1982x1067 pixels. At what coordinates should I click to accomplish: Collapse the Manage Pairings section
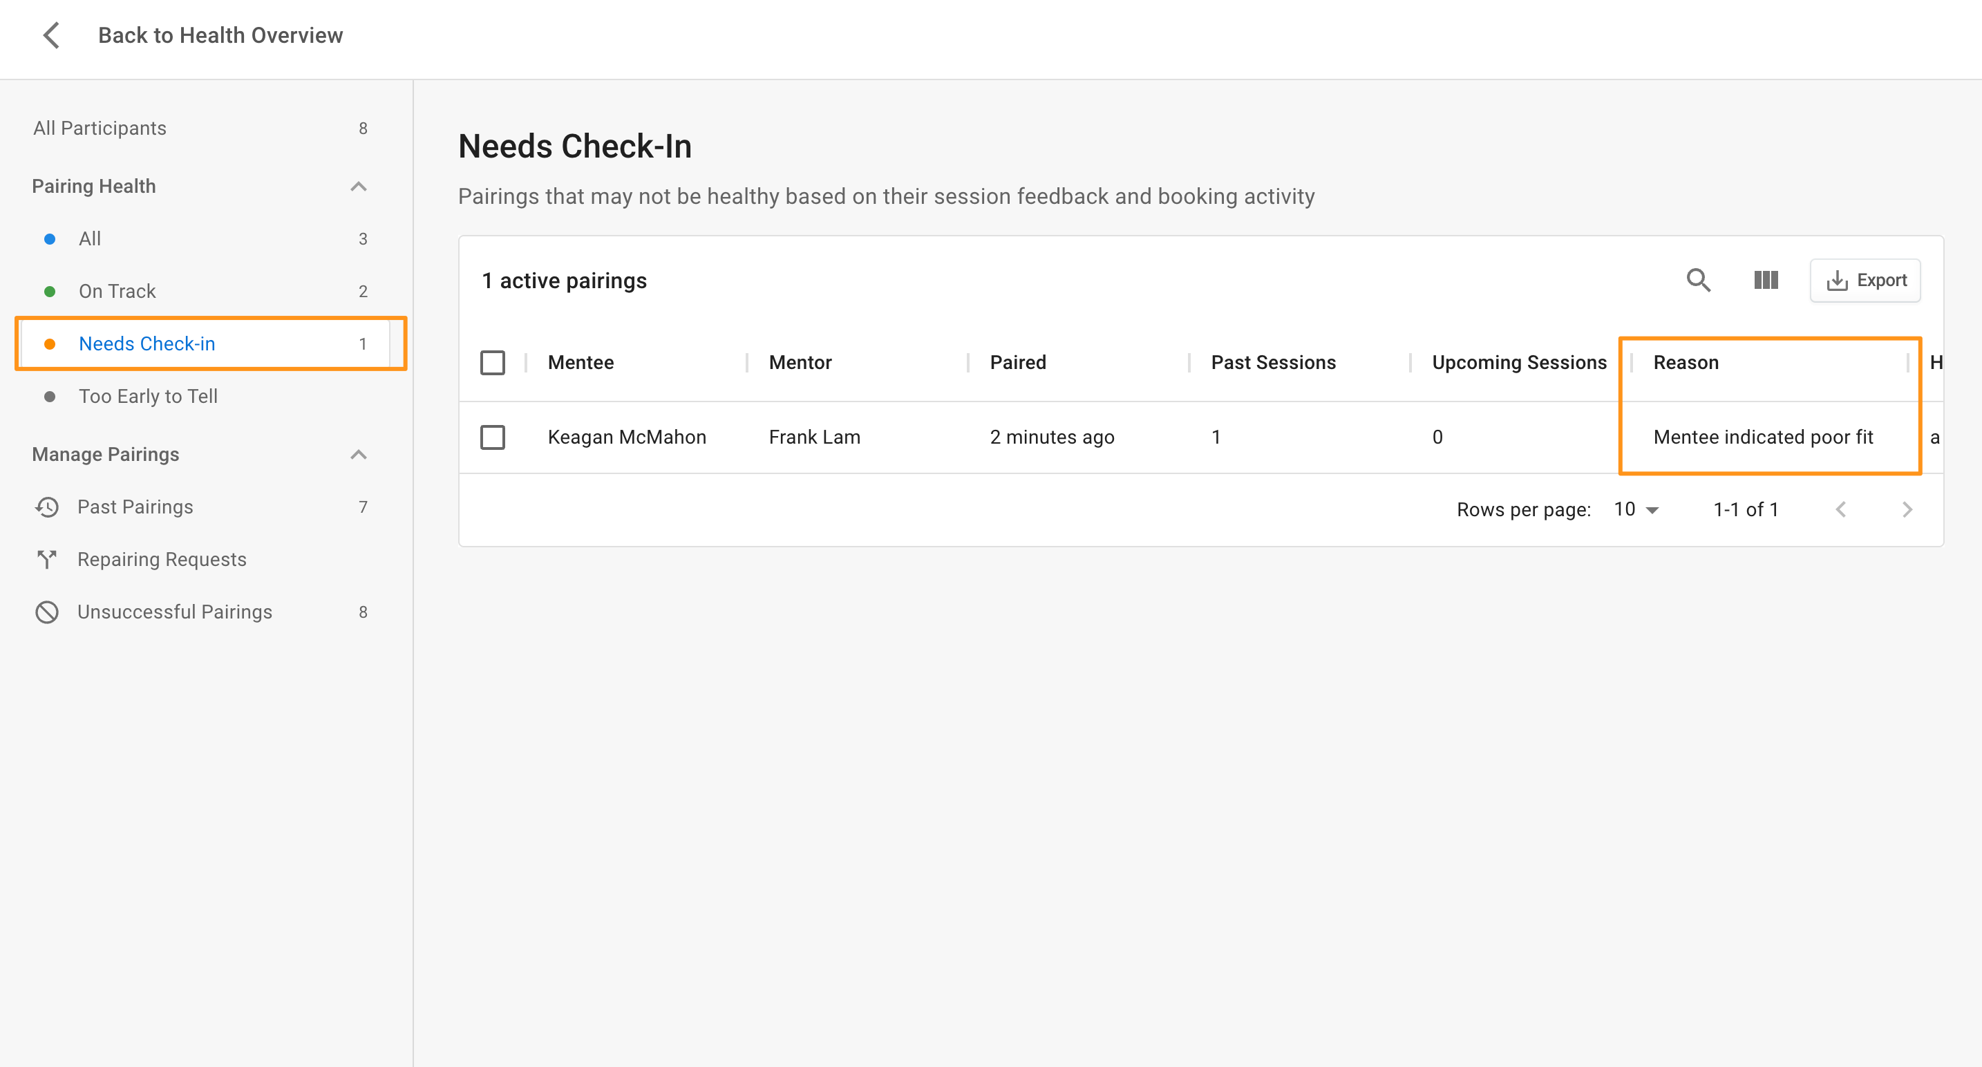358,455
